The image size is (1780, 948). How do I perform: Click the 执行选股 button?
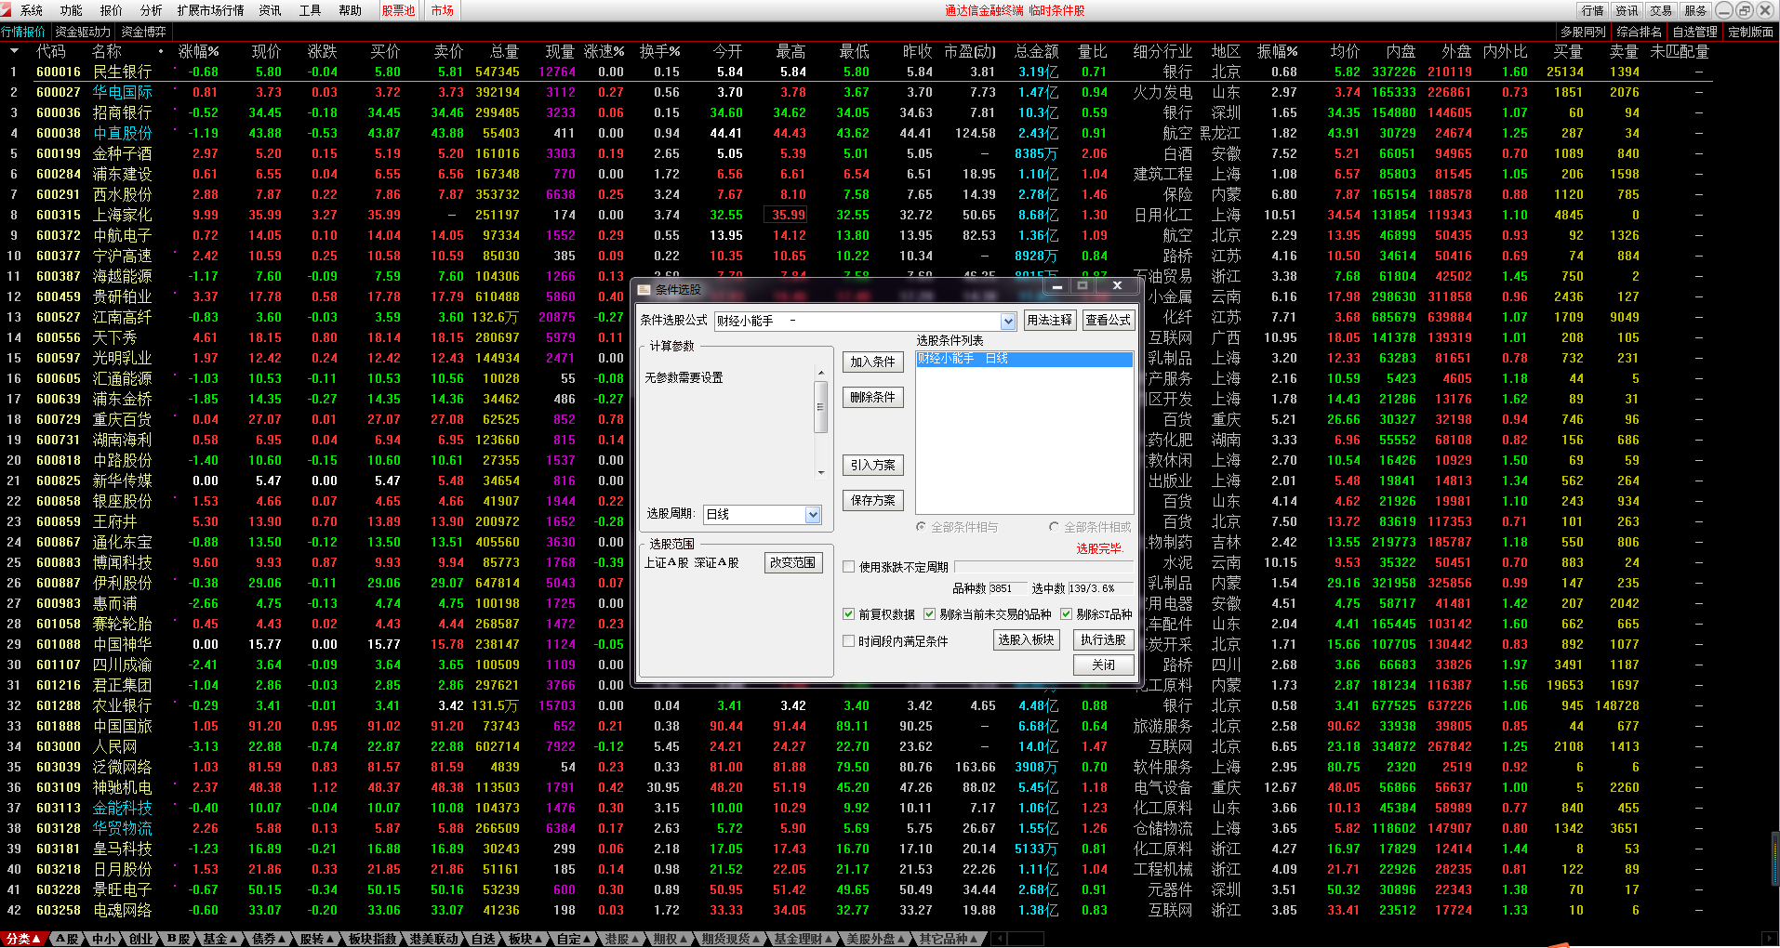pos(1103,640)
